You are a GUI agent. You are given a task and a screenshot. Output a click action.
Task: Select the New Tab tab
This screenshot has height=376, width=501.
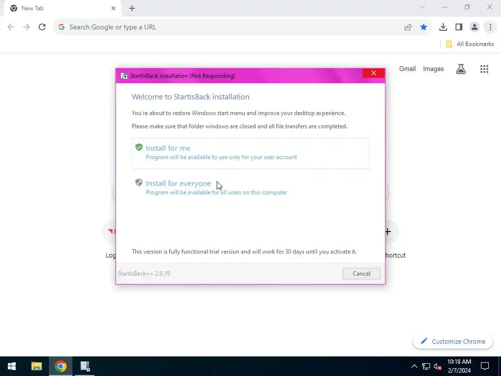click(x=62, y=8)
